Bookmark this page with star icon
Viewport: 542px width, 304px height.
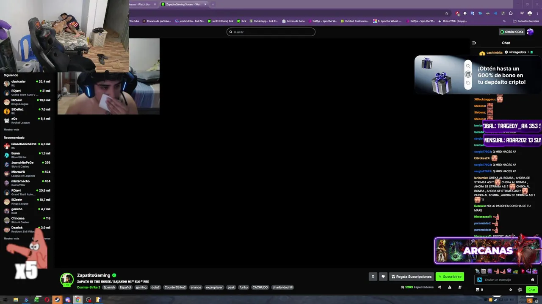[x=446, y=13]
